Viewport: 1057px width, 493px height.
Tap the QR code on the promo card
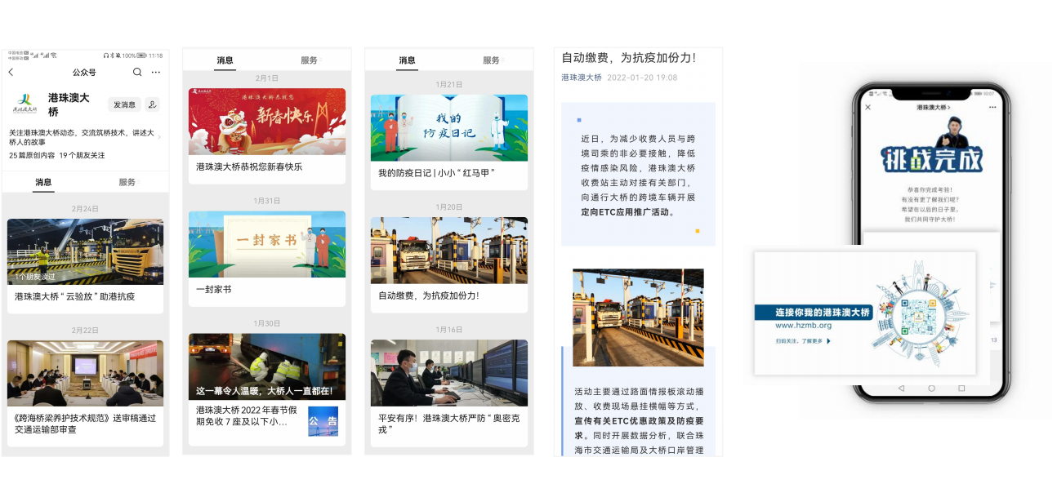click(918, 318)
